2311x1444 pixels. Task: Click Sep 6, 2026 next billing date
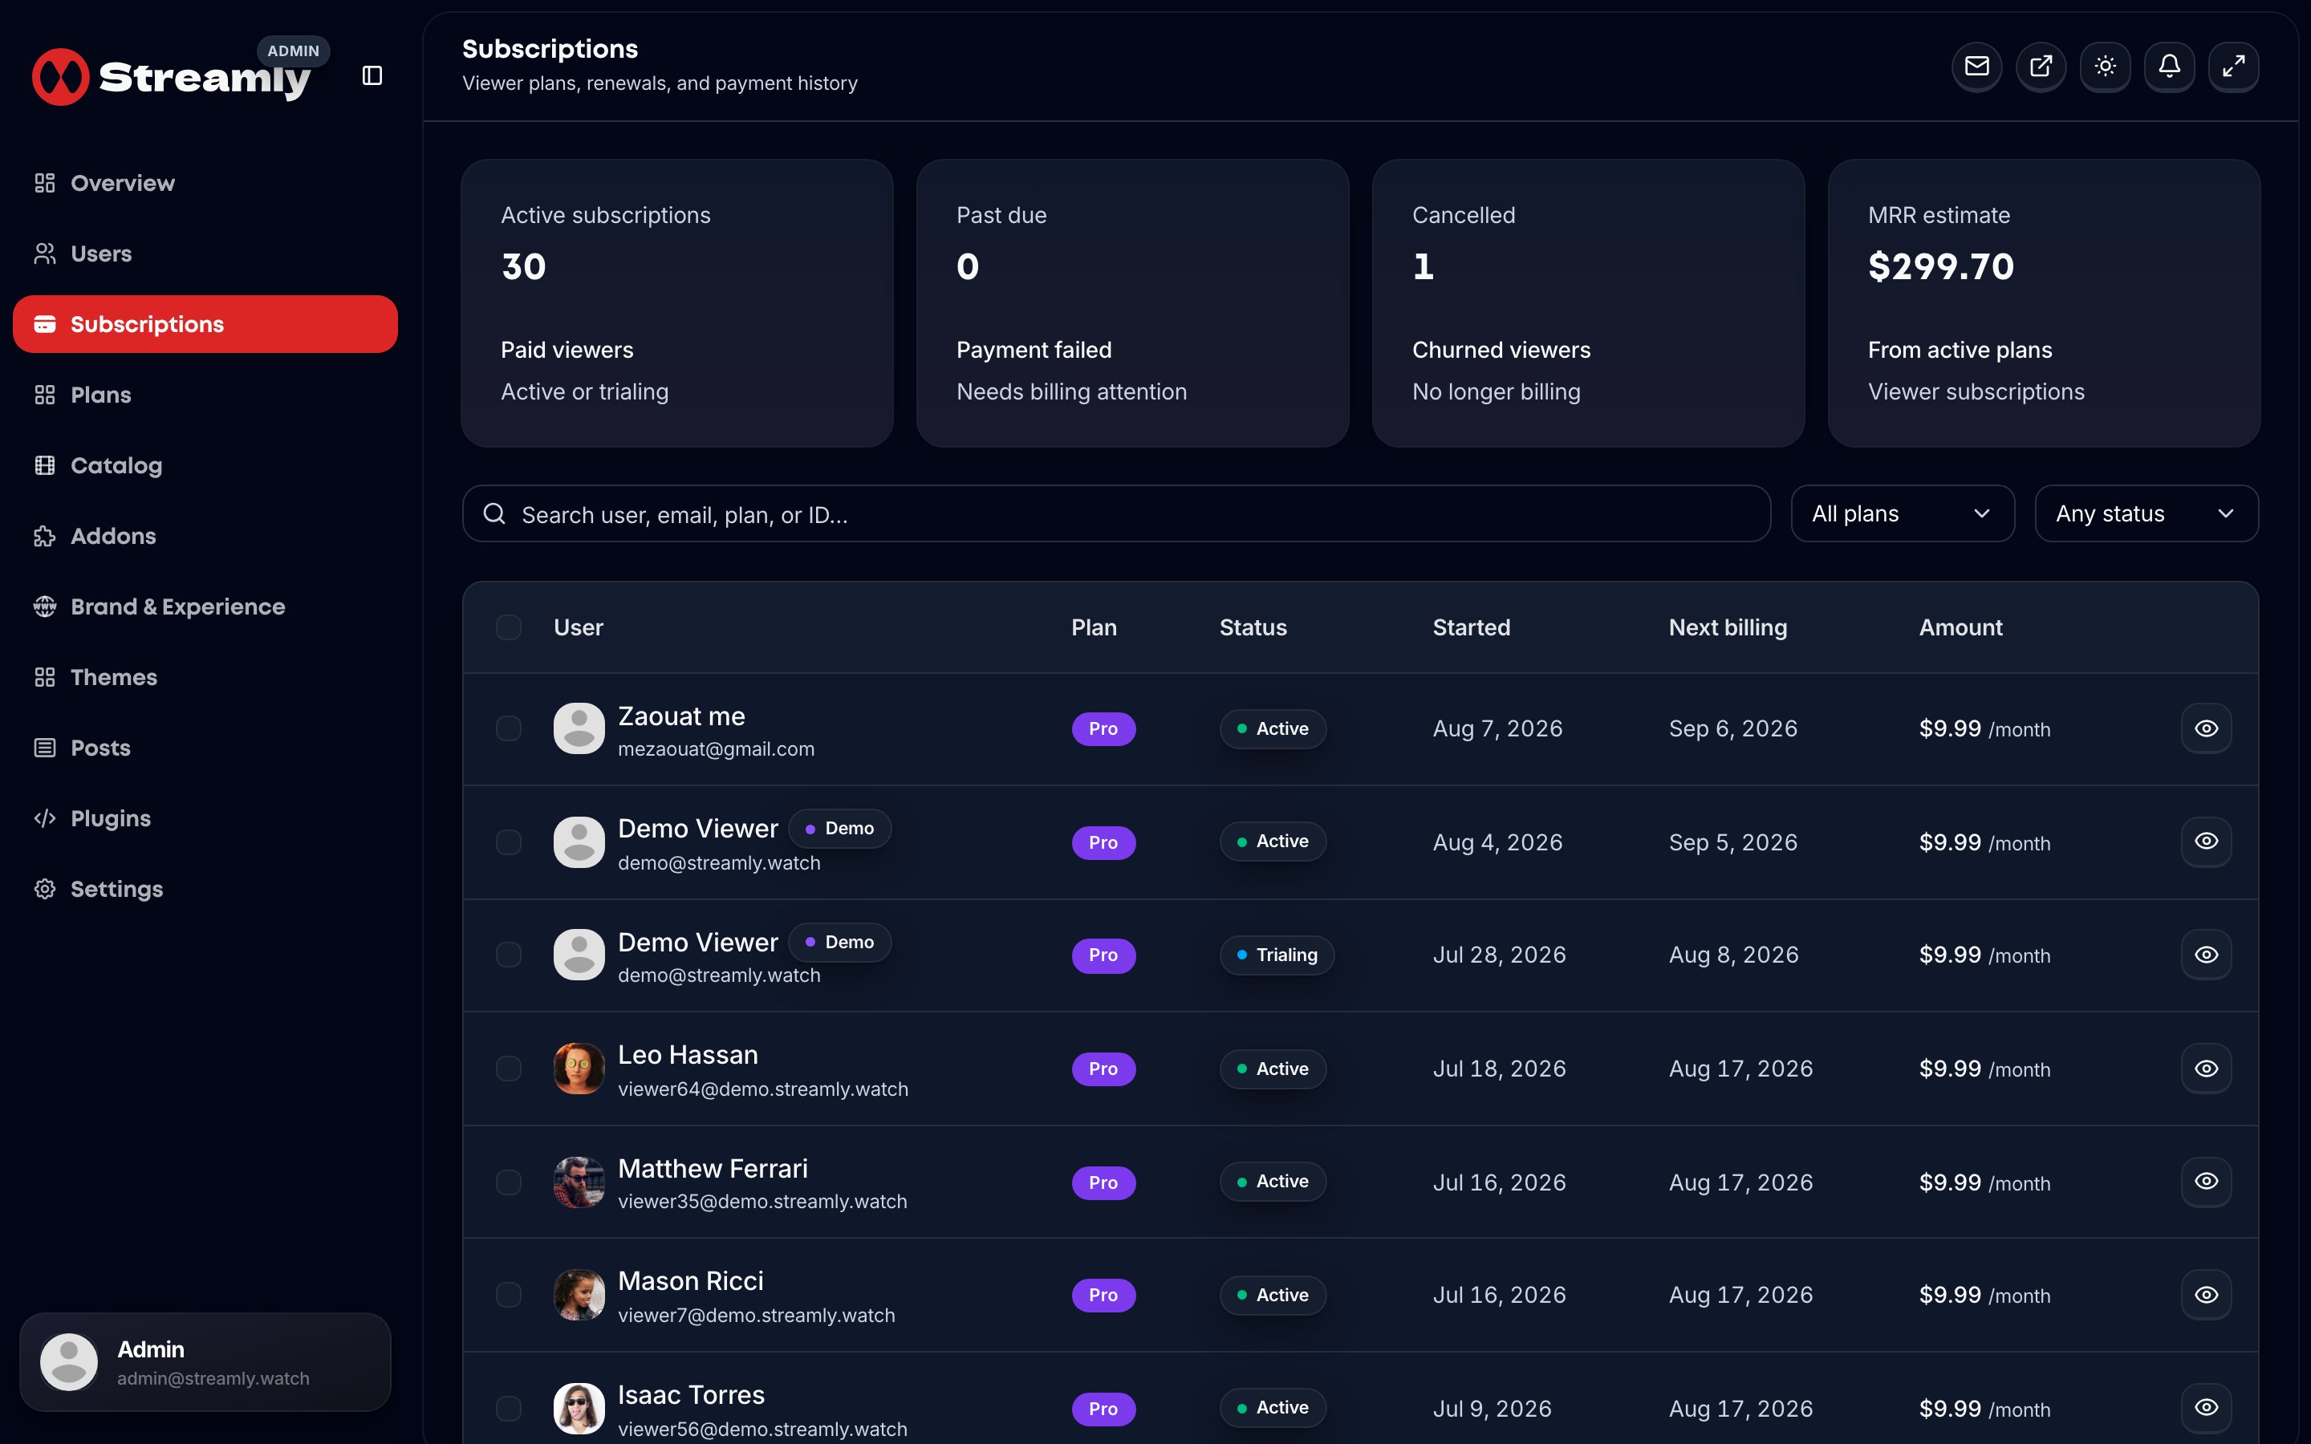[1733, 728]
